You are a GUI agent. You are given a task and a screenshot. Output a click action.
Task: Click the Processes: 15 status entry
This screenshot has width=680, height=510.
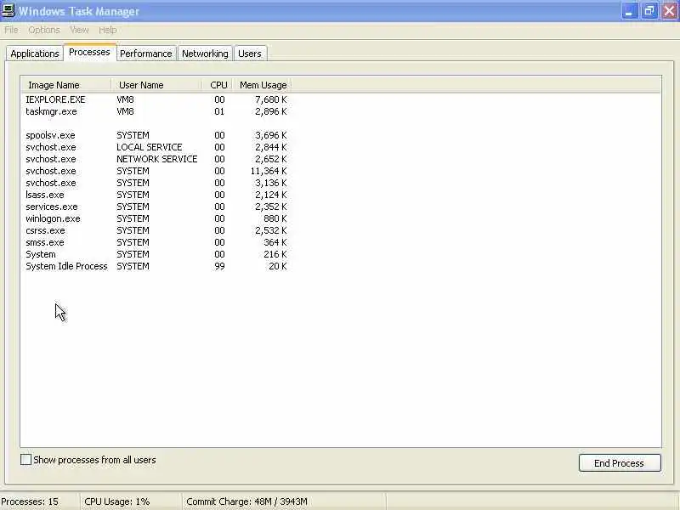(x=30, y=501)
